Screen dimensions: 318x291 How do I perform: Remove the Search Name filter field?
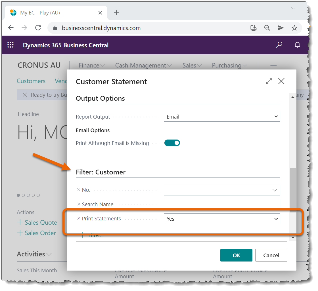79,204
